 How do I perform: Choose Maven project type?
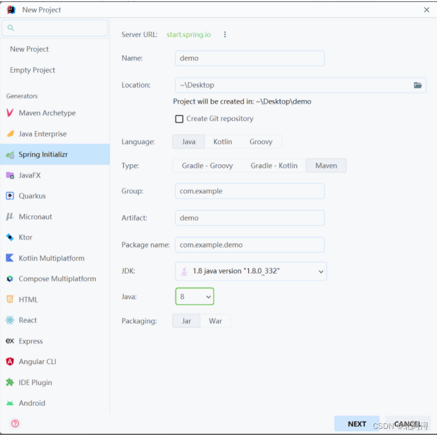[326, 166]
